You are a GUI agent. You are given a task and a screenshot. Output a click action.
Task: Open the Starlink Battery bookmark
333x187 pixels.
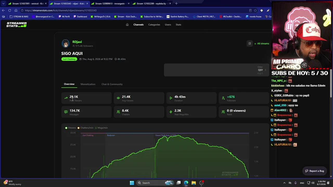point(178,17)
